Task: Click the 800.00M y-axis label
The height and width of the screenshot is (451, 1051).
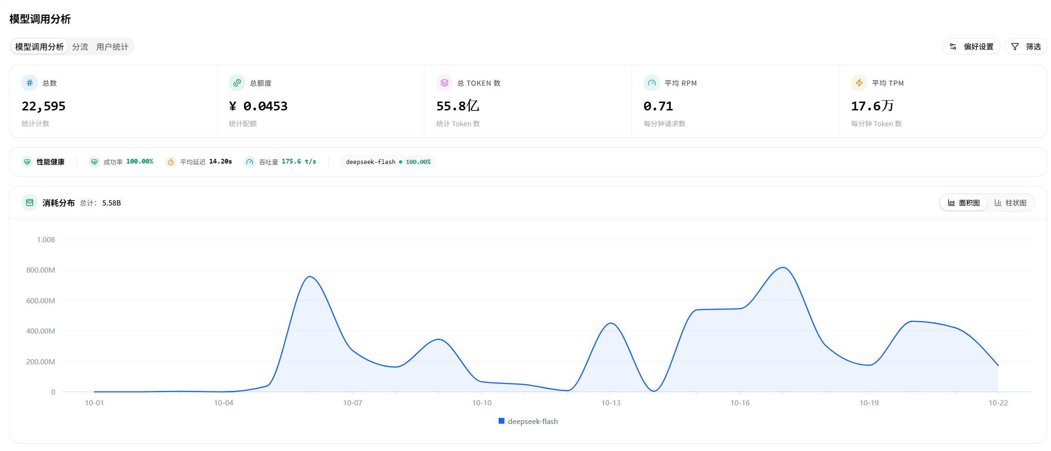Action: (41, 270)
